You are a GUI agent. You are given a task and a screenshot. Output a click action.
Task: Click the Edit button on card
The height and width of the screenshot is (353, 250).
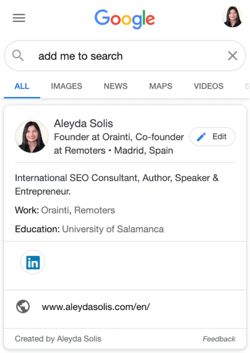(212, 136)
